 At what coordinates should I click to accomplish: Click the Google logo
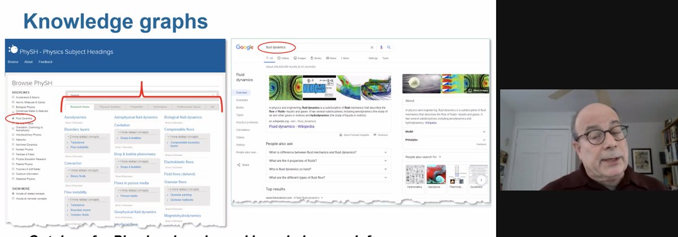(x=245, y=47)
